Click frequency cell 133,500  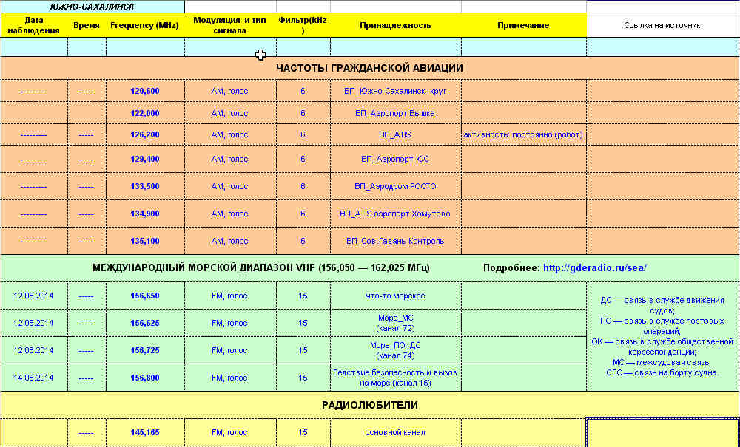(x=145, y=186)
